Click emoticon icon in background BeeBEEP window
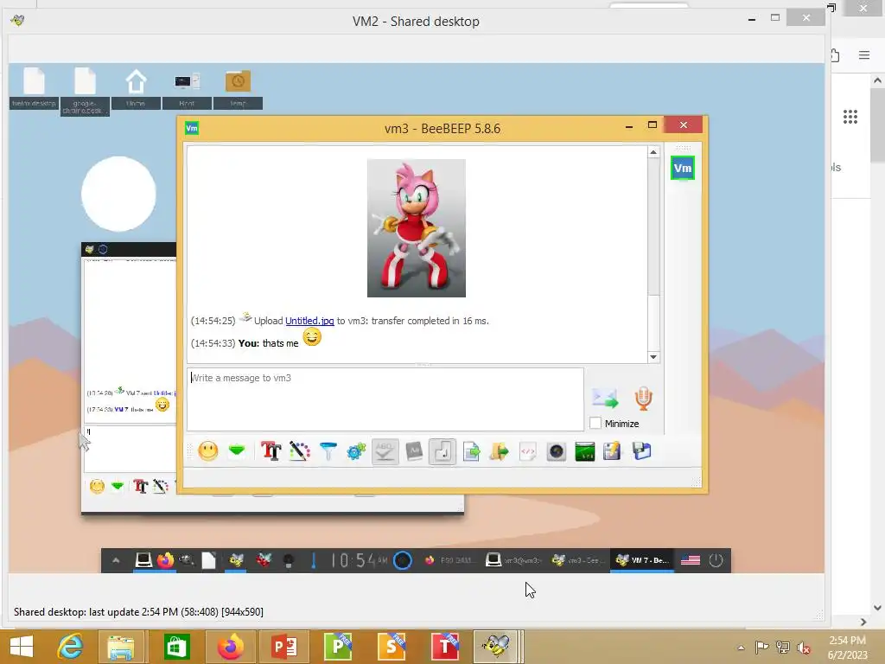The image size is (885, 664). point(97,486)
